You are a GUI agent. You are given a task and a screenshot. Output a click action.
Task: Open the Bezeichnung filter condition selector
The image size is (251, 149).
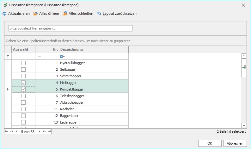click(62, 56)
